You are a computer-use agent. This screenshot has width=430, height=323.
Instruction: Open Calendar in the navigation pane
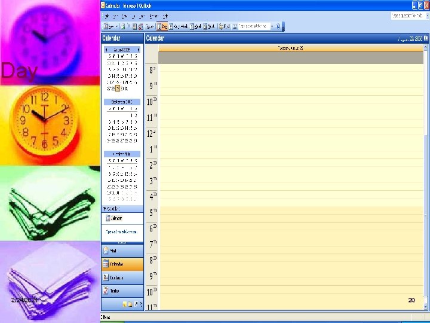[122, 264]
